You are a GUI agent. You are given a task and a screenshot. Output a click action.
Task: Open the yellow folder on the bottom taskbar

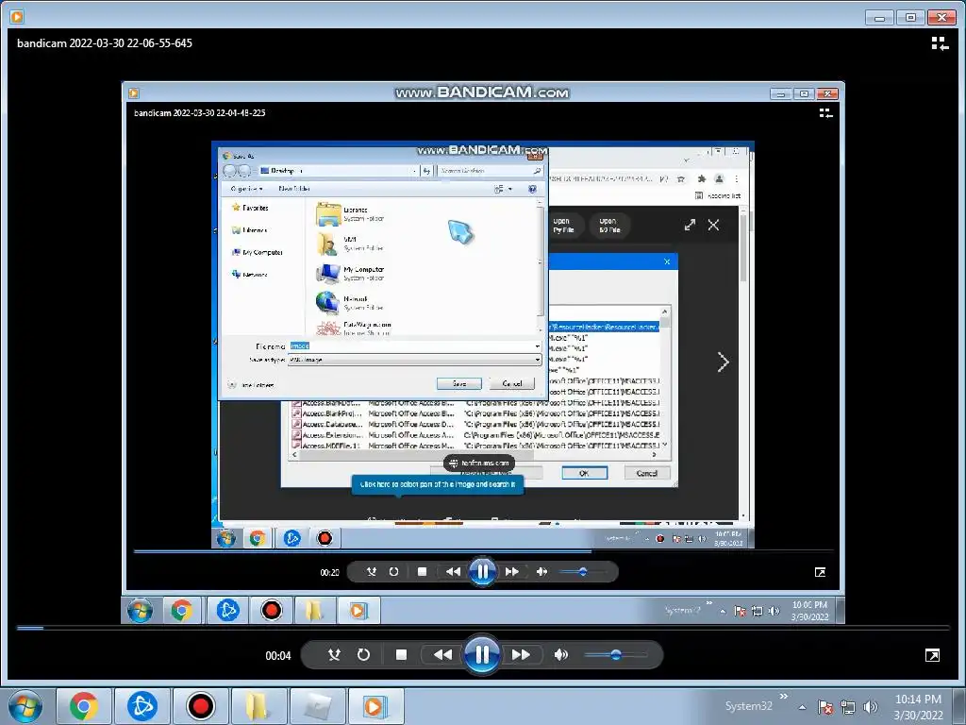(259, 706)
